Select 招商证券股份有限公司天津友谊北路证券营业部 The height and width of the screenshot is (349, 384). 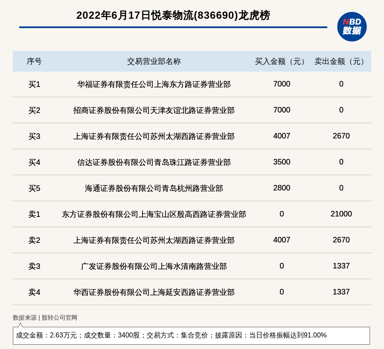pos(154,110)
